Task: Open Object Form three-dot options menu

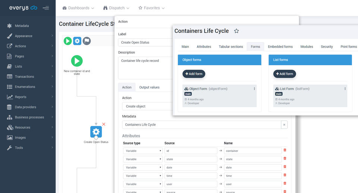Action: coord(254,89)
